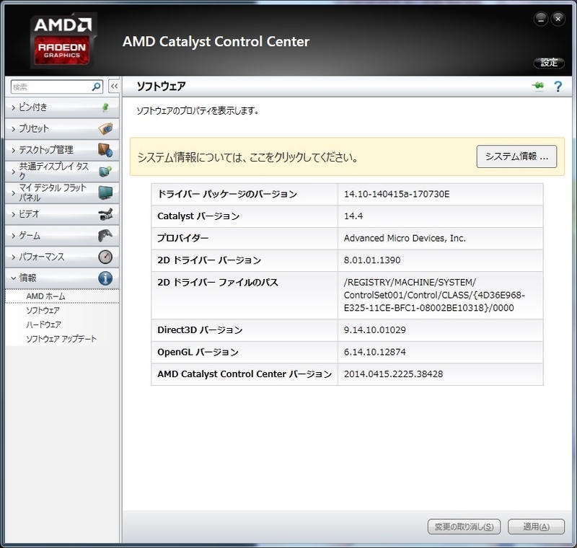577x548 pixels.
Task: Select CCC version 2014.0415.2225.38428
Action: coord(393,374)
